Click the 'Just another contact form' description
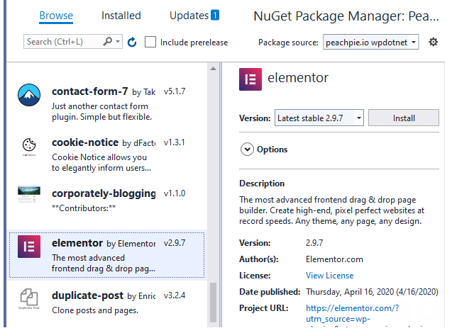 [x=100, y=106]
